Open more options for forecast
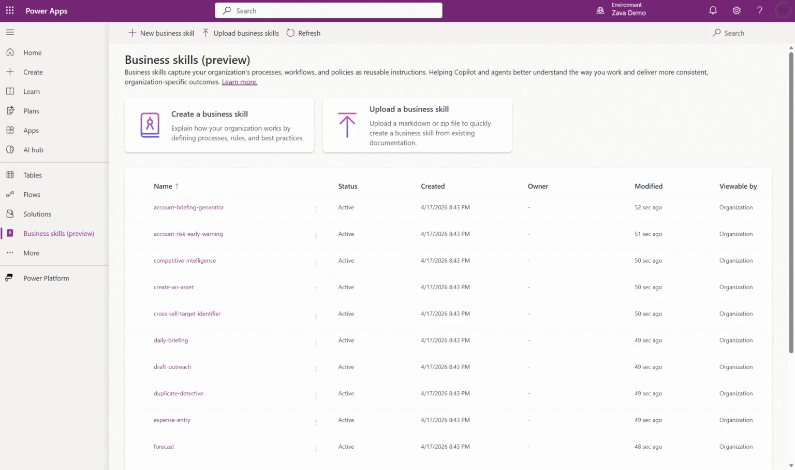The image size is (795, 470). (x=316, y=450)
